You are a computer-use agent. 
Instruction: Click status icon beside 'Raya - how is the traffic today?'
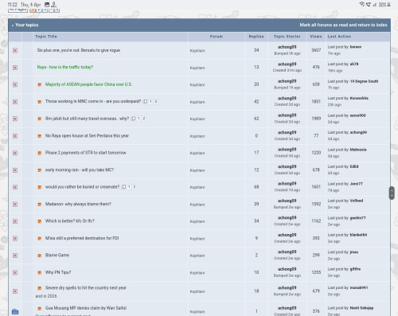coord(15,68)
